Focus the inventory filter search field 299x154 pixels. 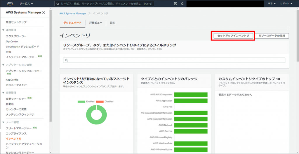(x=174, y=60)
